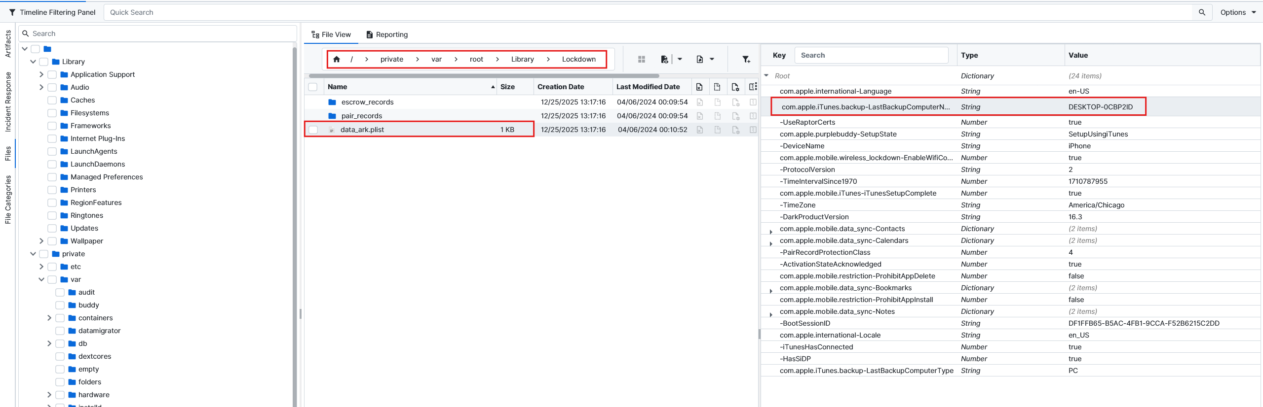Viewport: 1263px width, 407px height.
Task: Click the file settings gear column icon
Action: click(735, 87)
